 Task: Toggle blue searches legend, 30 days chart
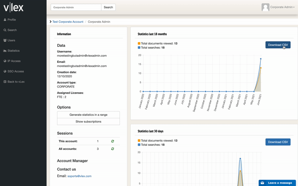click(x=139, y=145)
